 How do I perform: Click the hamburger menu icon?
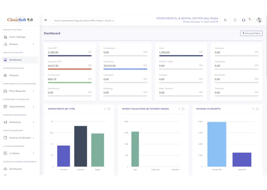point(46,20)
